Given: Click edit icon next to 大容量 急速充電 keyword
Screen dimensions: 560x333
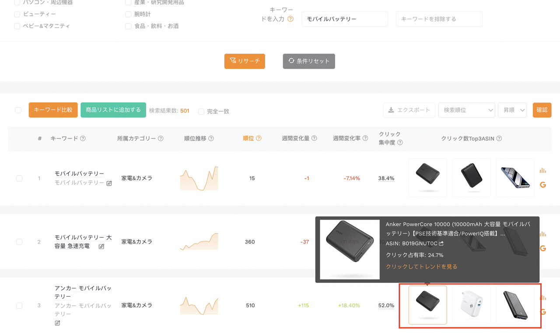Looking at the screenshot, I should pos(101,247).
